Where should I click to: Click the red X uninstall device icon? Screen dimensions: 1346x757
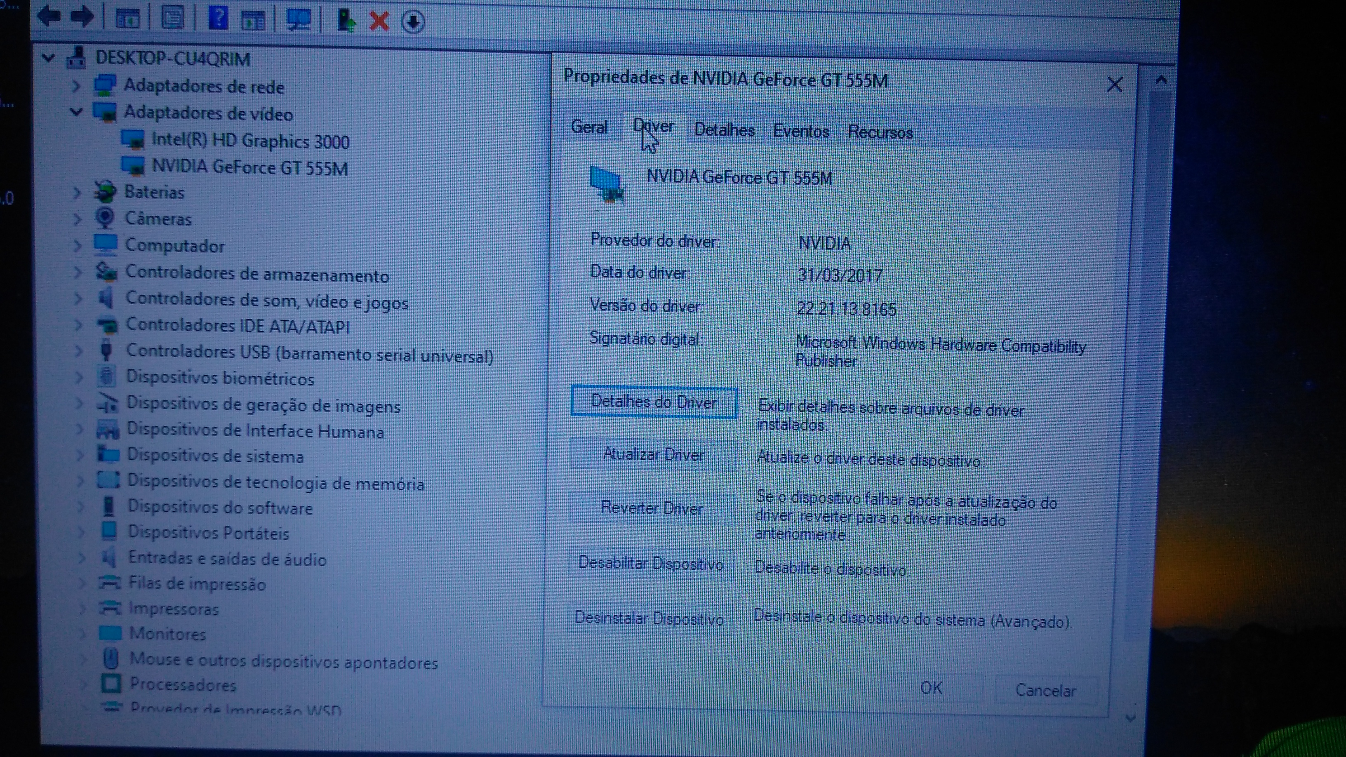[x=379, y=21]
